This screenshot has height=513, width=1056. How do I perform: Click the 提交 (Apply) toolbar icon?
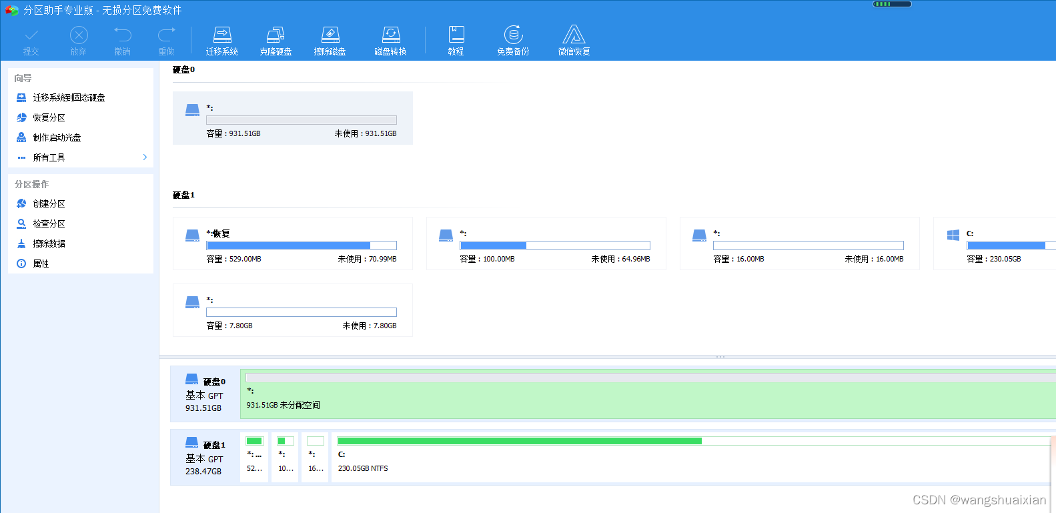coord(31,41)
